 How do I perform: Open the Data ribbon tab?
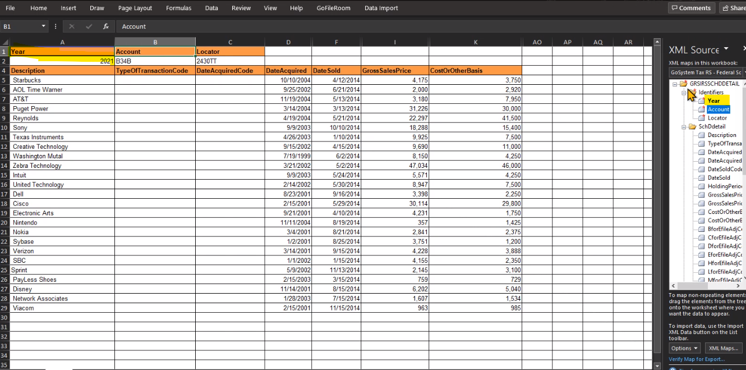[x=211, y=8]
